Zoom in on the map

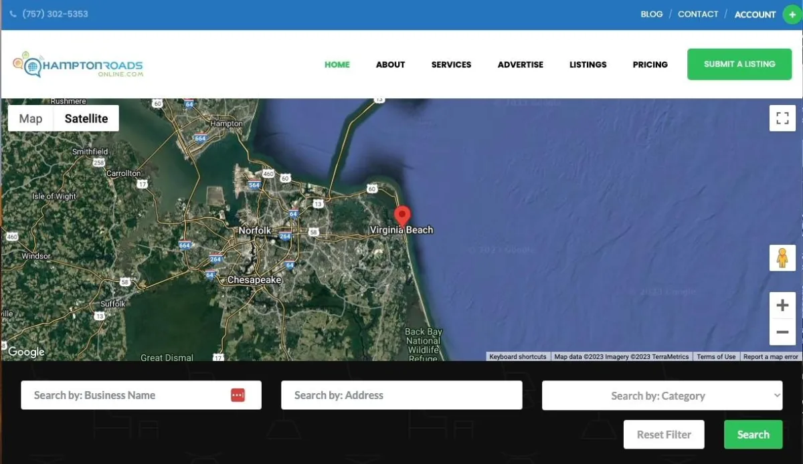(x=782, y=306)
